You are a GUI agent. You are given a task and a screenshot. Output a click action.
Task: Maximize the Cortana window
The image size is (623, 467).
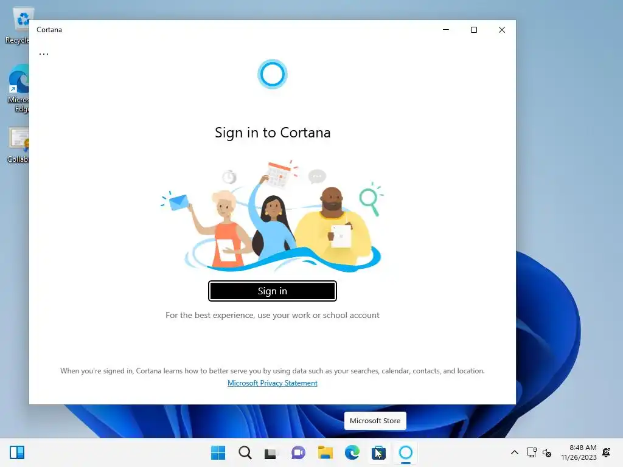(x=473, y=30)
